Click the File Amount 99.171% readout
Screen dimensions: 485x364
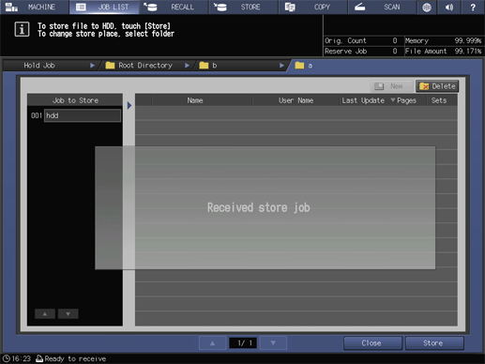[x=443, y=51]
